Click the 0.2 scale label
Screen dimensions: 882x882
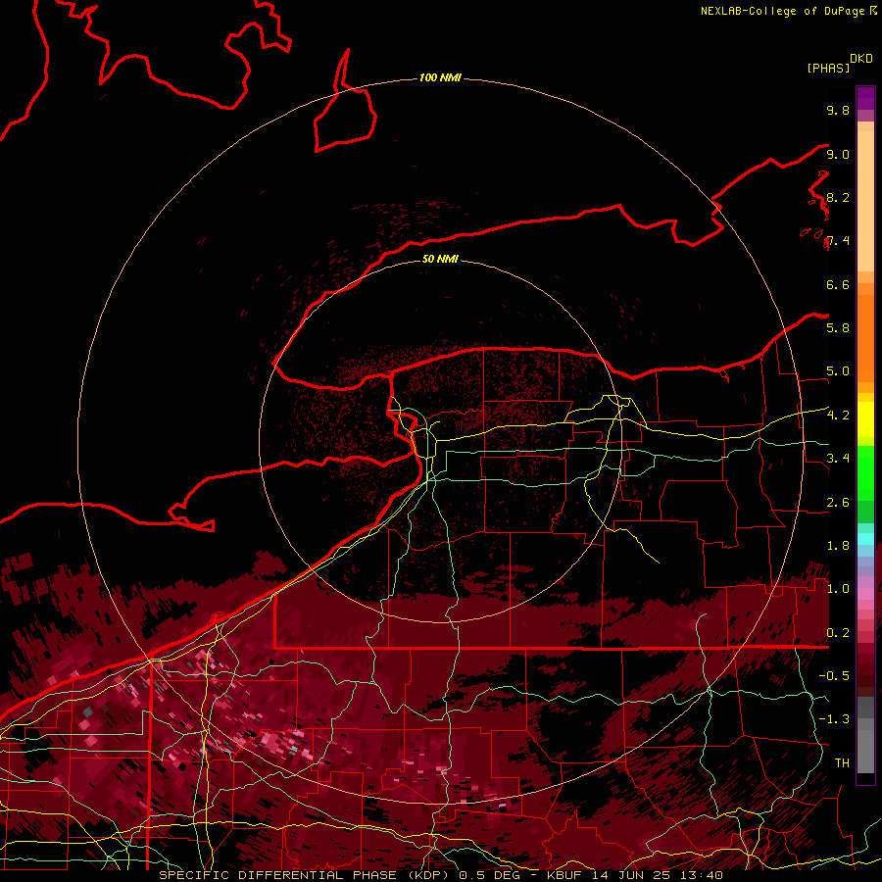coord(838,632)
